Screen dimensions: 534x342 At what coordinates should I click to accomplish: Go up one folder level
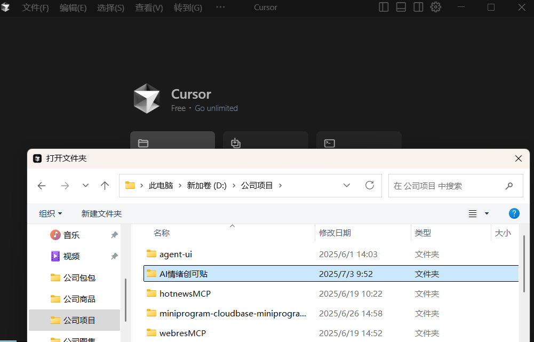tap(105, 186)
